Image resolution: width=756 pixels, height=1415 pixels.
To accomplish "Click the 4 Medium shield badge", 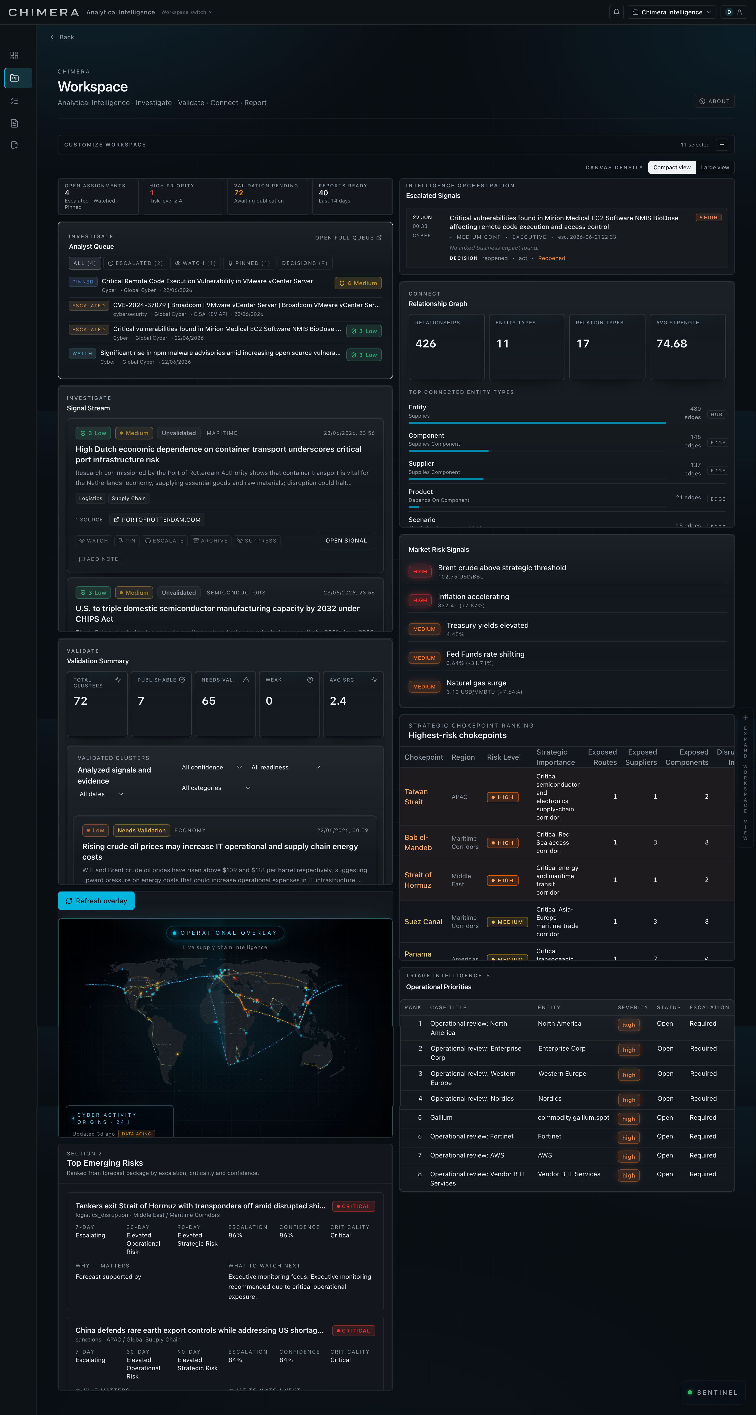I will 358,283.
